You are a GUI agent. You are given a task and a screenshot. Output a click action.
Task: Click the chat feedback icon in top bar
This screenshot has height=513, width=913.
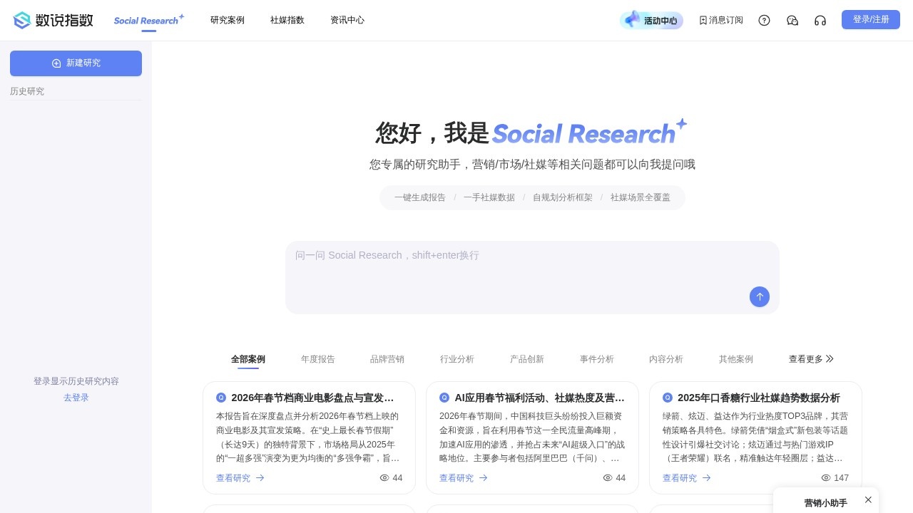(792, 20)
